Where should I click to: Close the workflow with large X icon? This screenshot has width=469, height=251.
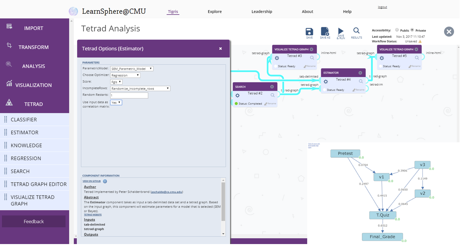point(449,32)
